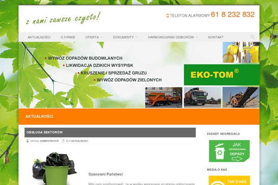Click the EKO-TOM green logo banner

221,75
